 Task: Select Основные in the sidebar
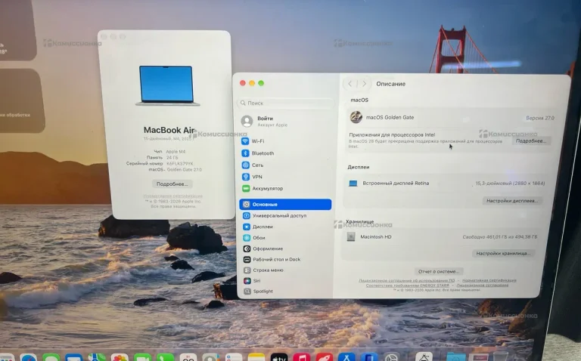[285, 204]
